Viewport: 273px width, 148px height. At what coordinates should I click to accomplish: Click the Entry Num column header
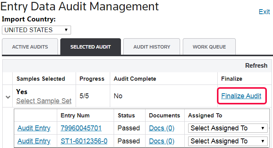point(75,115)
